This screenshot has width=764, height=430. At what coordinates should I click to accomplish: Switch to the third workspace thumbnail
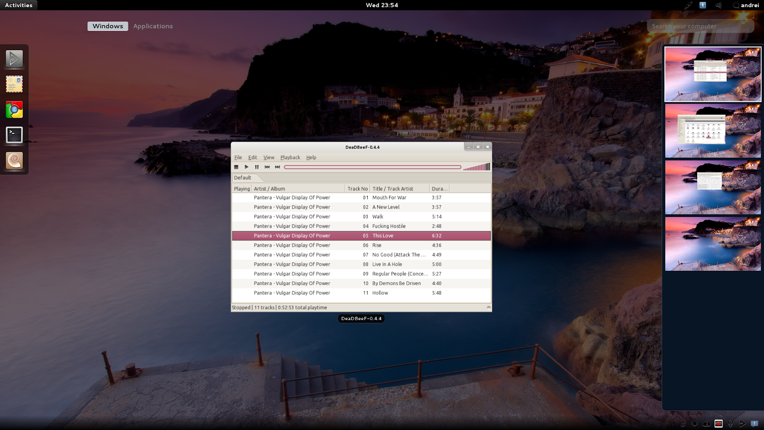[713, 187]
